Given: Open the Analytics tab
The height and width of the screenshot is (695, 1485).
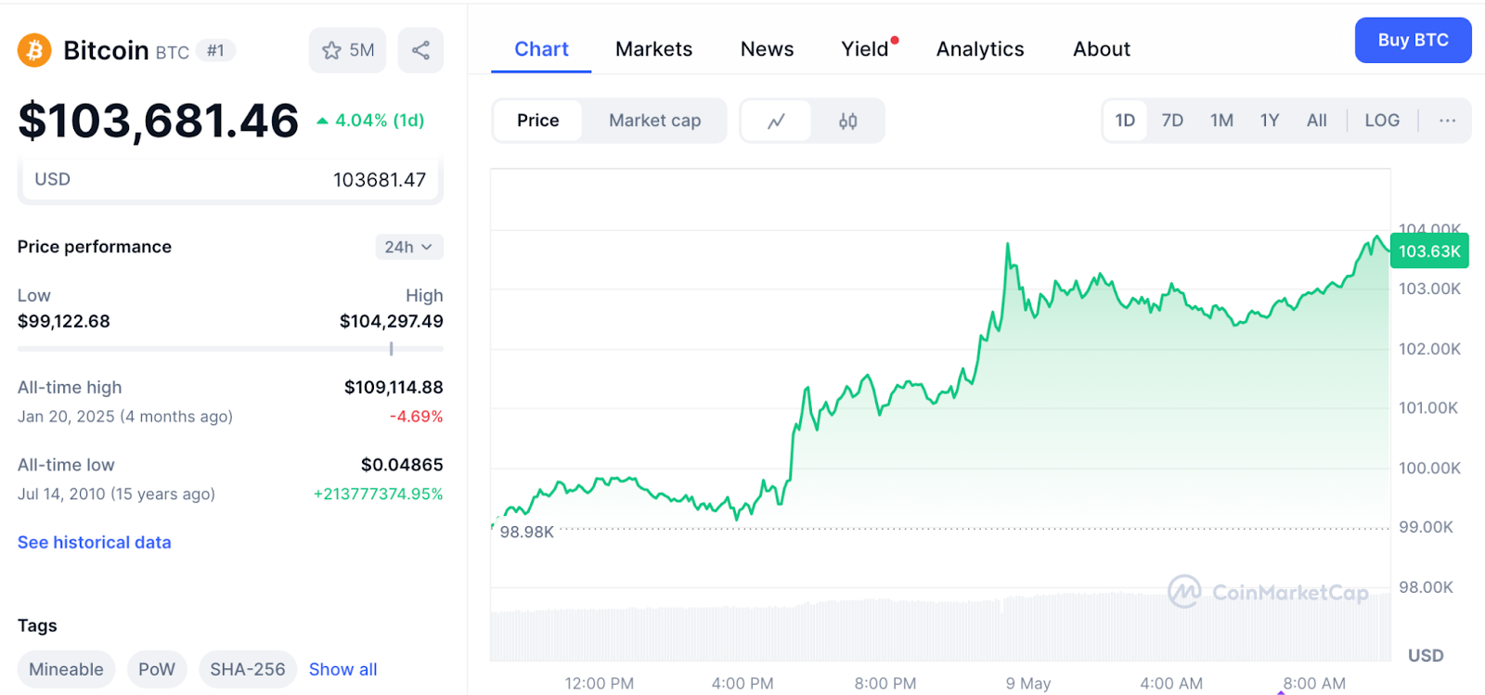Looking at the screenshot, I should click(x=980, y=49).
